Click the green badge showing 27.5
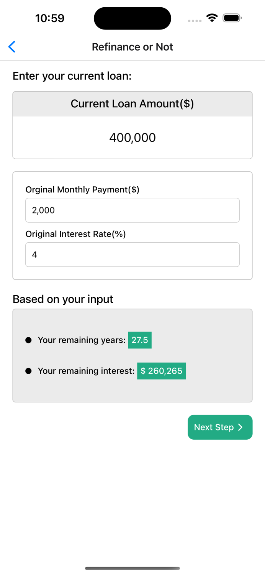 click(140, 340)
